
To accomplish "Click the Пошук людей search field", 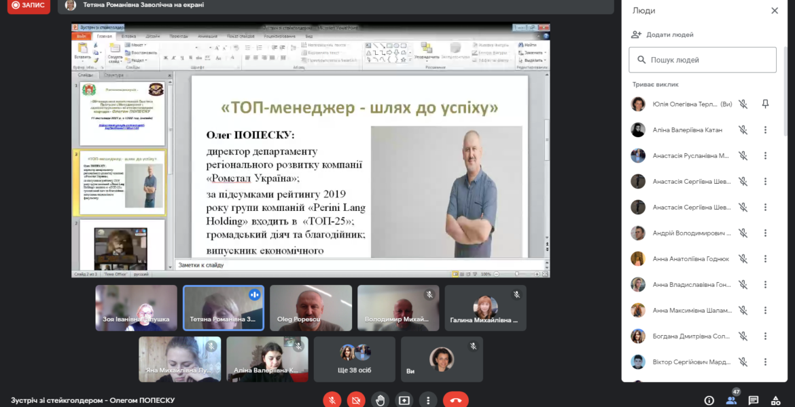I will (702, 60).
